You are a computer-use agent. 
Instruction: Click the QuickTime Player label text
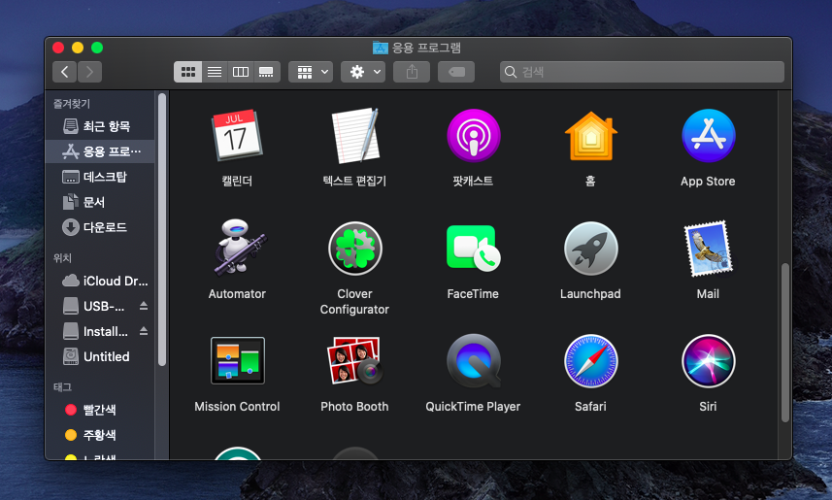pos(473,407)
